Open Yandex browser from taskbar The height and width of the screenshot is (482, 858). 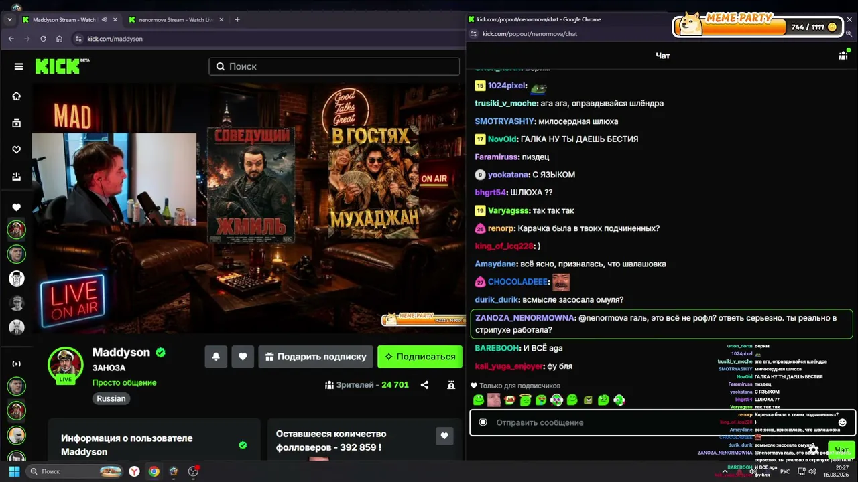coord(135,471)
